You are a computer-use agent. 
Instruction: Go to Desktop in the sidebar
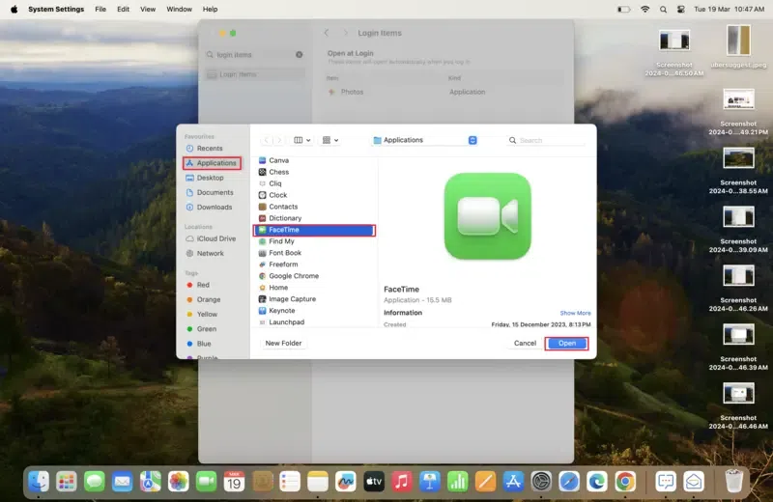(x=205, y=178)
